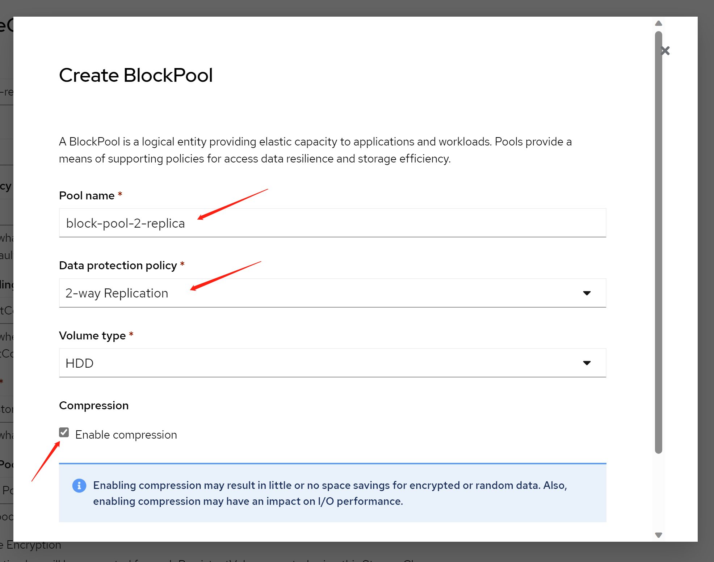The height and width of the screenshot is (562, 714).
Task: Click the BlockPool description paragraph
Action: 315,150
